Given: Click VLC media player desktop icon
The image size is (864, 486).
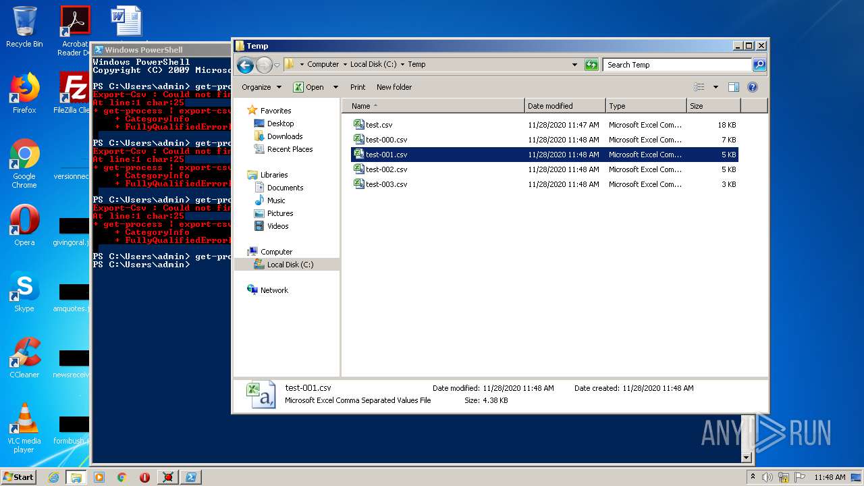Looking at the screenshot, I should [24, 428].
